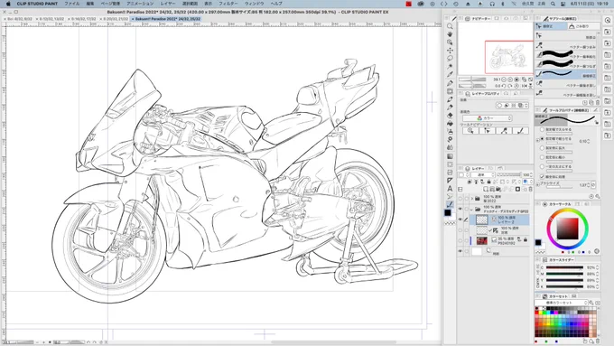The image size is (614, 346).
Task: Select the Balloon tool
Action: 450,196
